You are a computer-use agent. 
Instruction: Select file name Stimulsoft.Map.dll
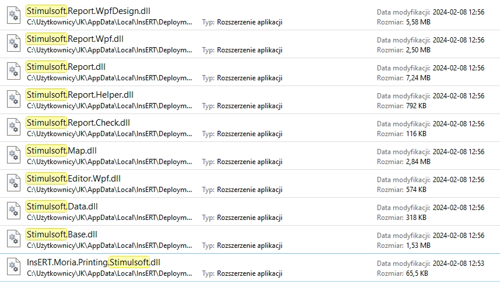click(61, 151)
